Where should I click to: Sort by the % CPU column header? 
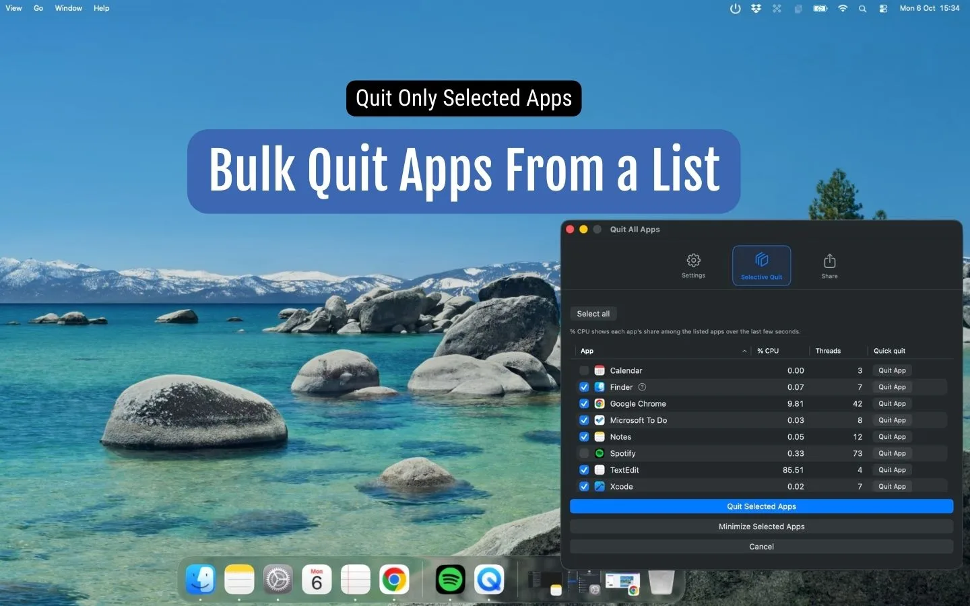(780, 351)
